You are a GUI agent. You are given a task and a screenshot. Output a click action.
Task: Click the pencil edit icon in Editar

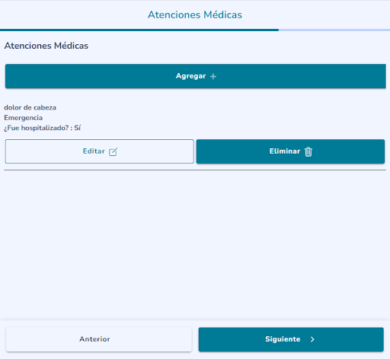pyautogui.click(x=113, y=151)
